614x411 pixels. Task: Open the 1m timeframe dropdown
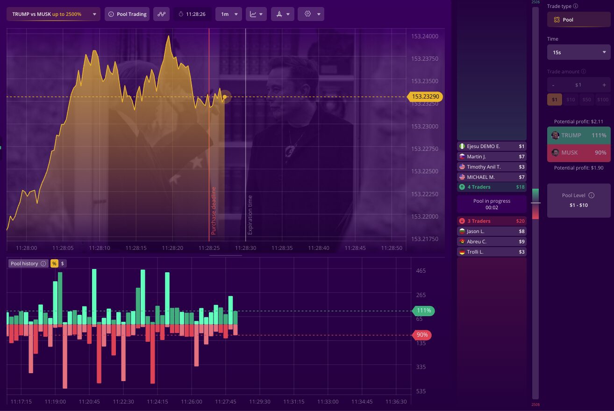pos(228,14)
